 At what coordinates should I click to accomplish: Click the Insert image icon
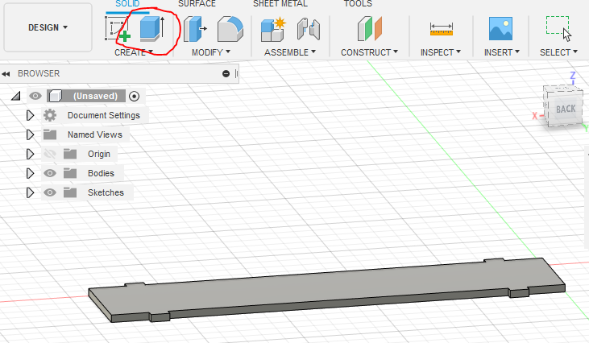(500, 28)
